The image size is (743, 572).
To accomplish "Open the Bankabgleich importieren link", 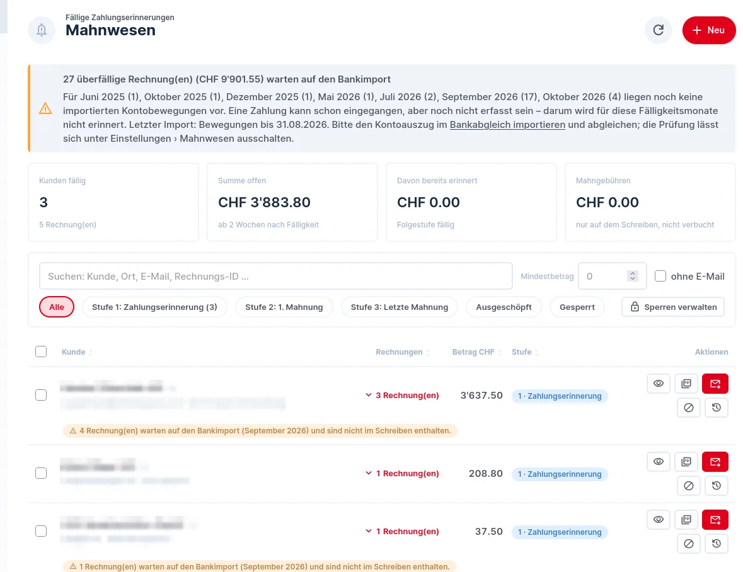I will point(507,125).
